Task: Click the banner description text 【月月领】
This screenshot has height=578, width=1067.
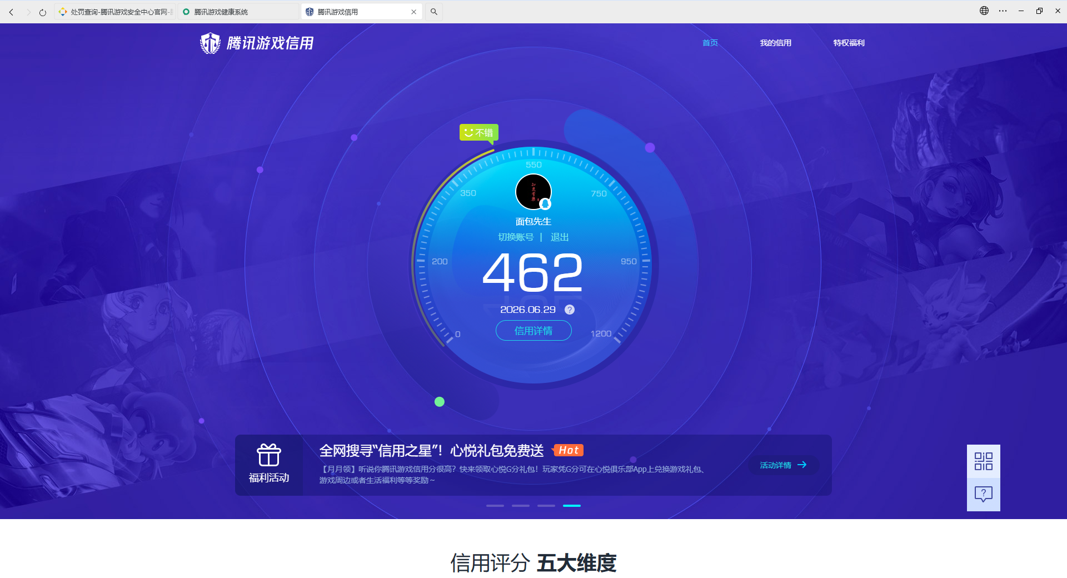Action: (512, 475)
